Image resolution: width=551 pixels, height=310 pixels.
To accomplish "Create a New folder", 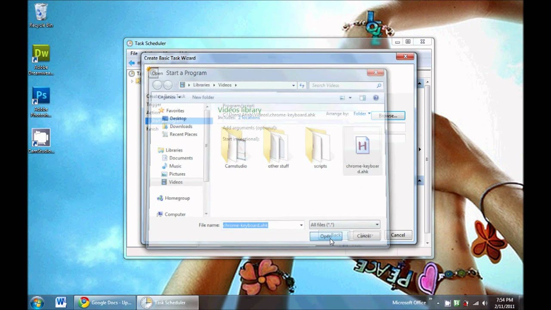I will point(203,97).
